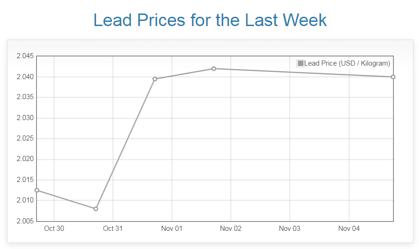
Task: Select the highest data point near 2.042
Action: [x=214, y=68]
